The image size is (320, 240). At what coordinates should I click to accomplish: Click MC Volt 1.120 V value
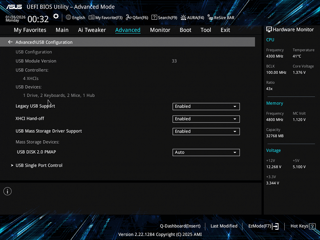coord(299,120)
